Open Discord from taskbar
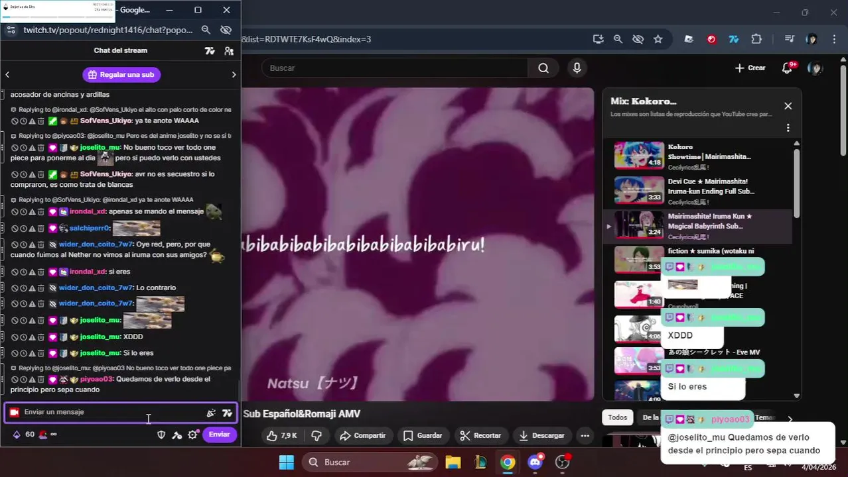The image size is (848, 477). coord(535,462)
